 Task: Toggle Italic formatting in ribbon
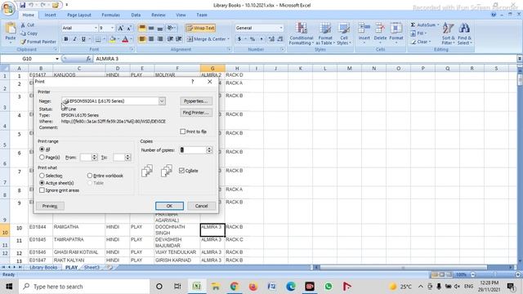(74, 39)
